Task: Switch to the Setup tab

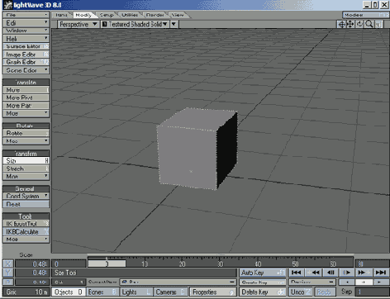Action: [107, 15]
